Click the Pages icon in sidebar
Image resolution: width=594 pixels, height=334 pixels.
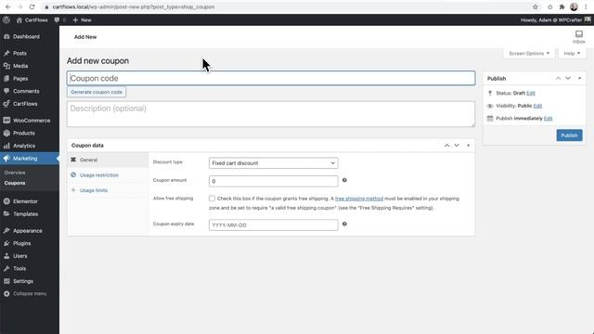point(6,78)
